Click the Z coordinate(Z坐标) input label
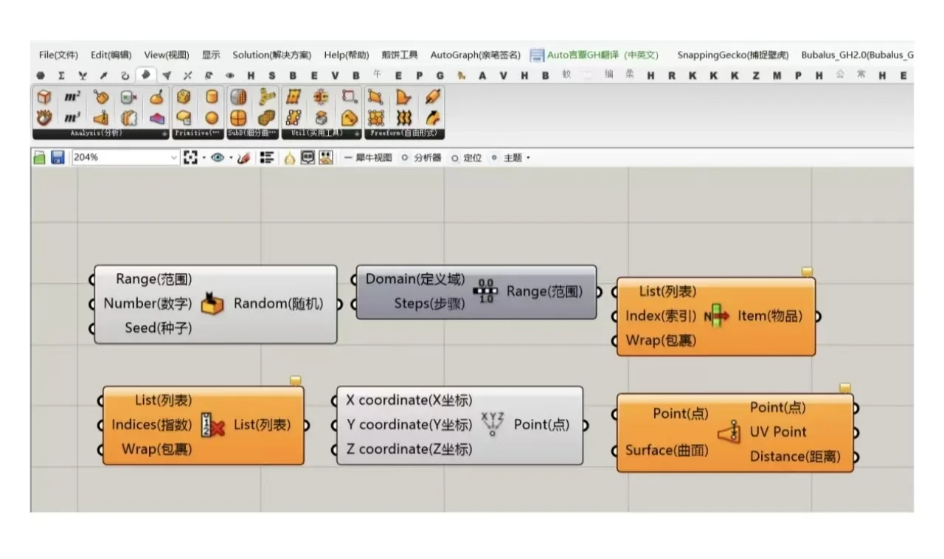 [409, 449]
